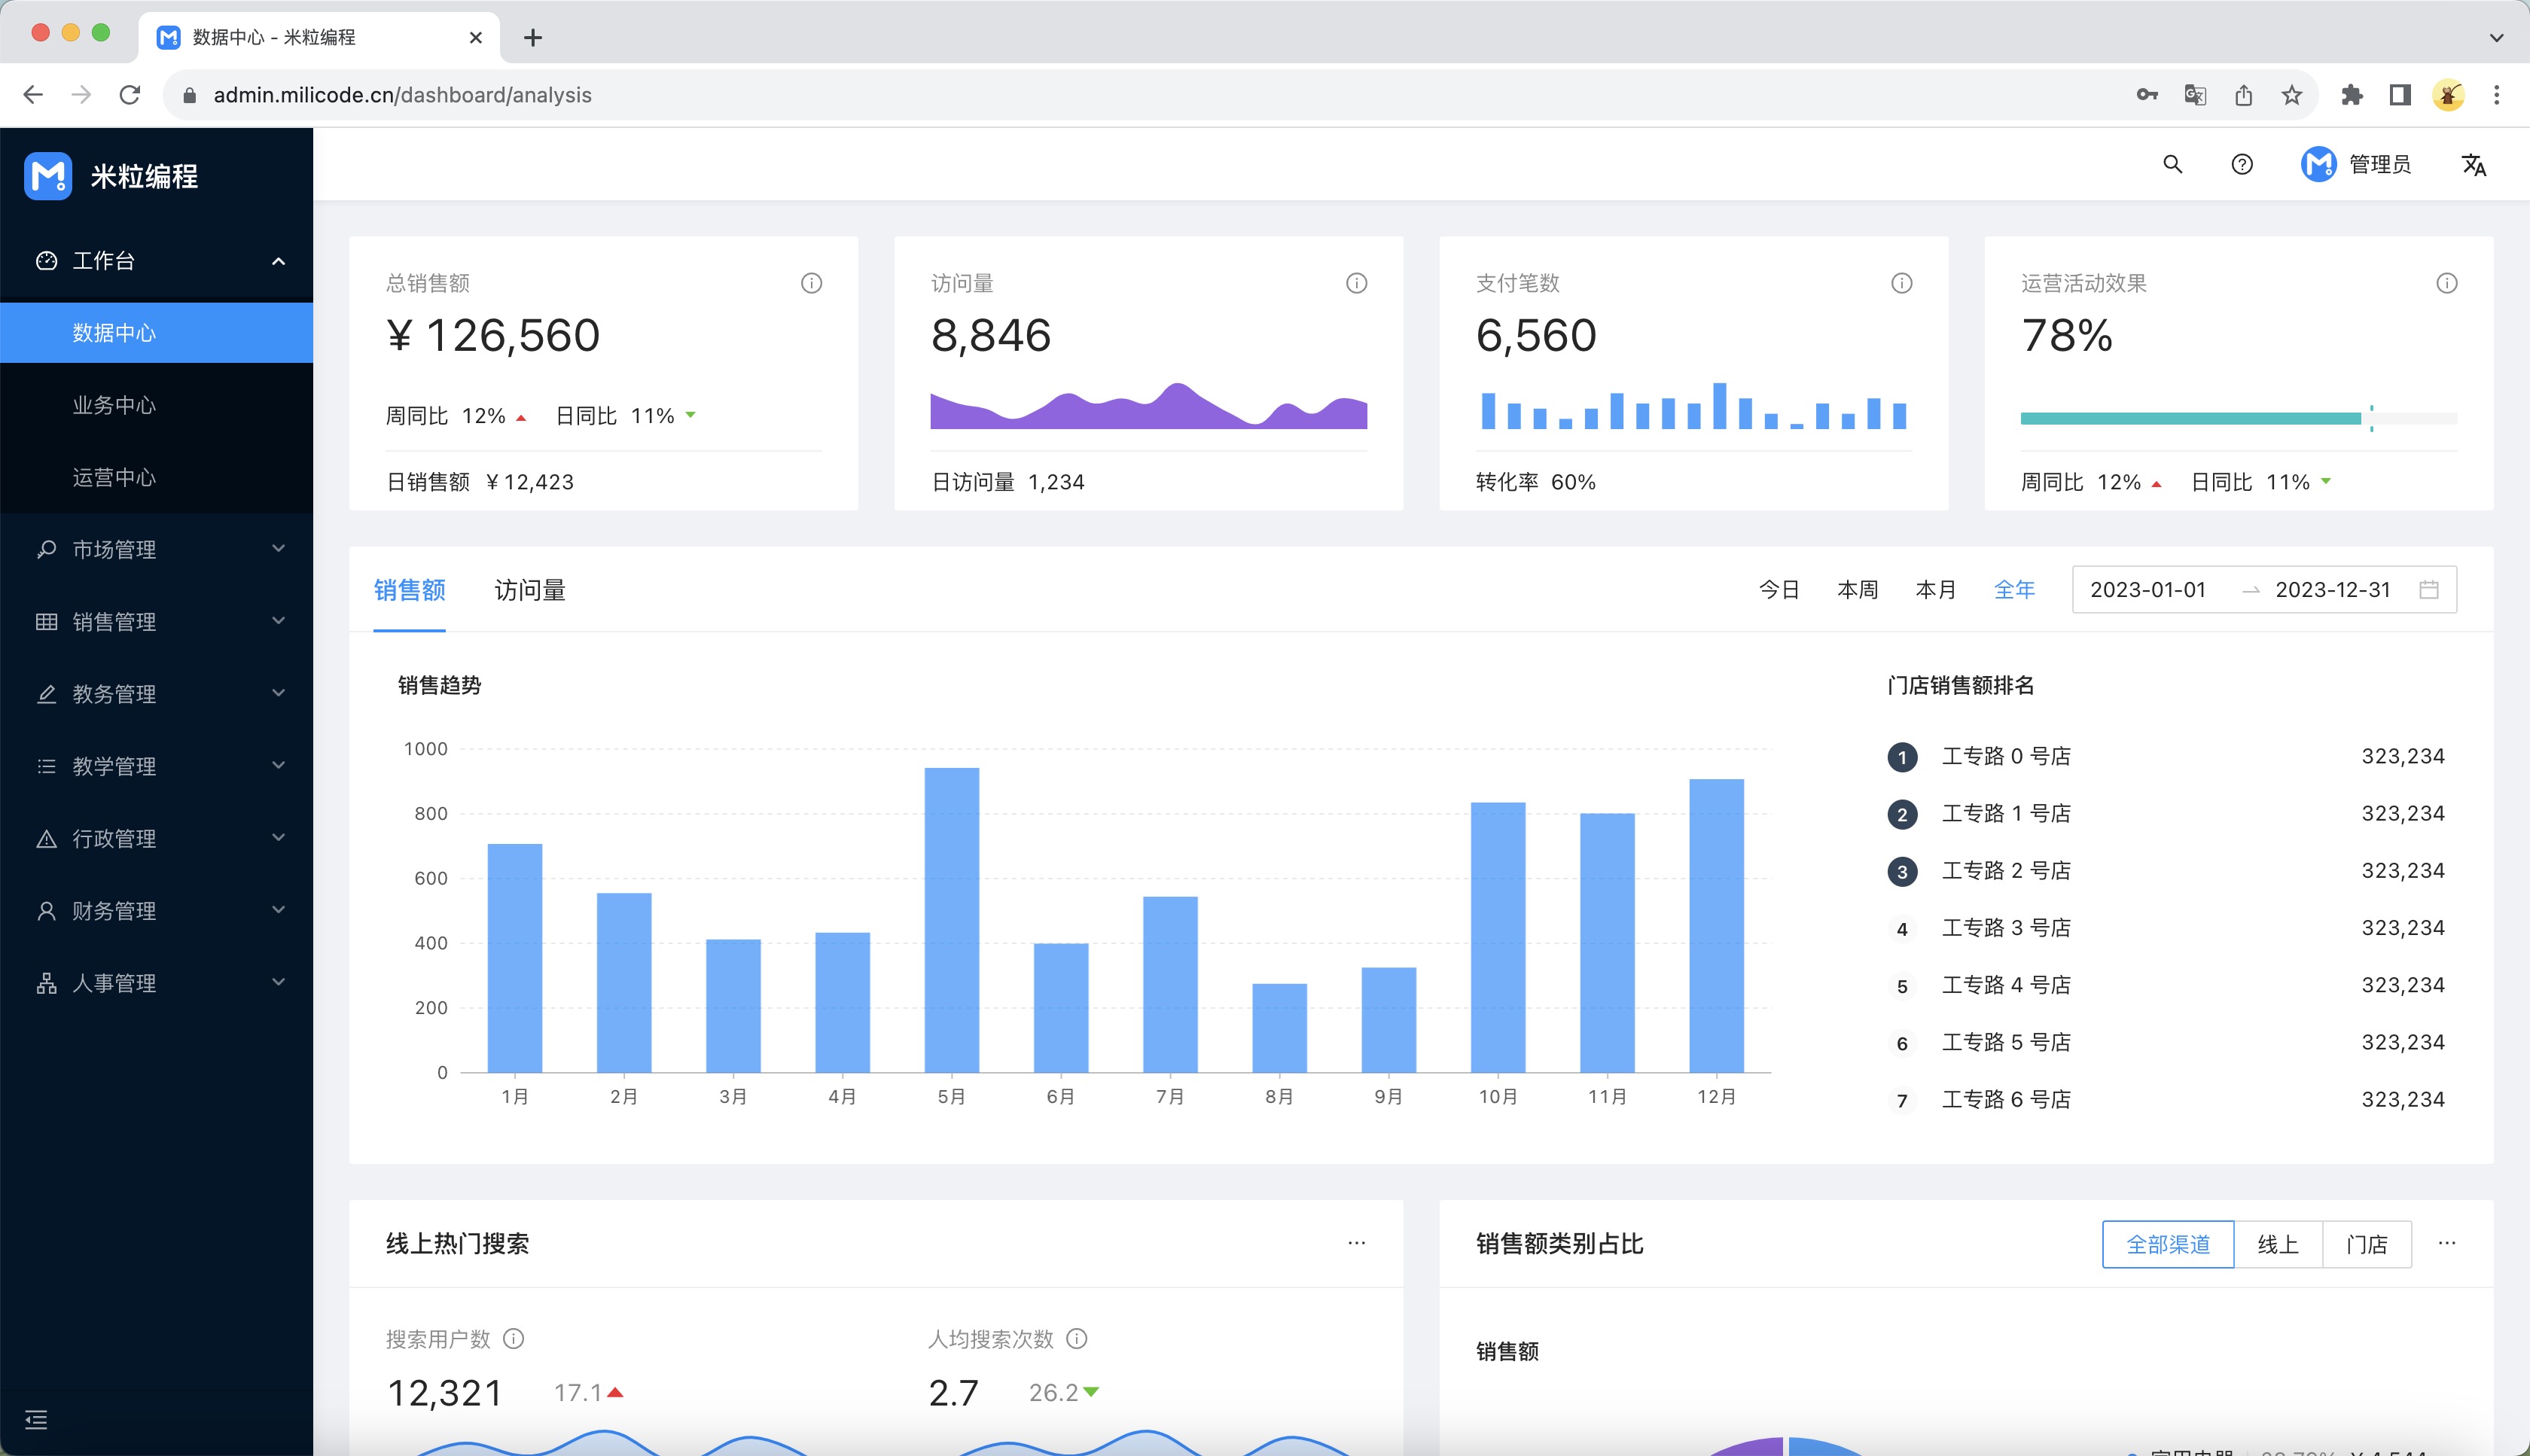
Task: Click the start date 2023-01-01 field
Action: 2148,590
